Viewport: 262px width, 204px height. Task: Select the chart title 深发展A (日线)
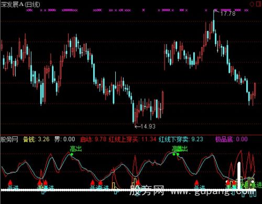tap(20, 5)
